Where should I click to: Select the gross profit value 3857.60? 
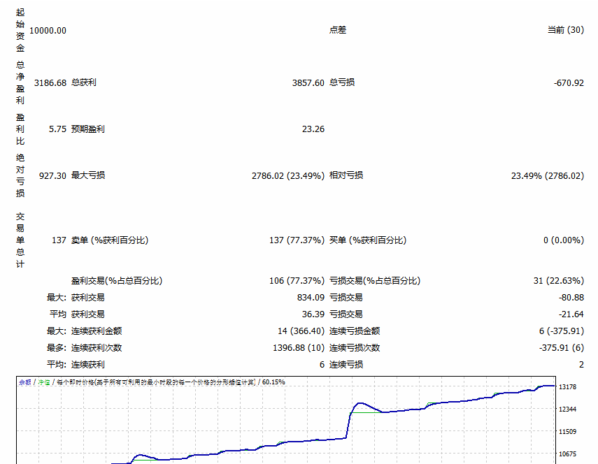[308, 82]
